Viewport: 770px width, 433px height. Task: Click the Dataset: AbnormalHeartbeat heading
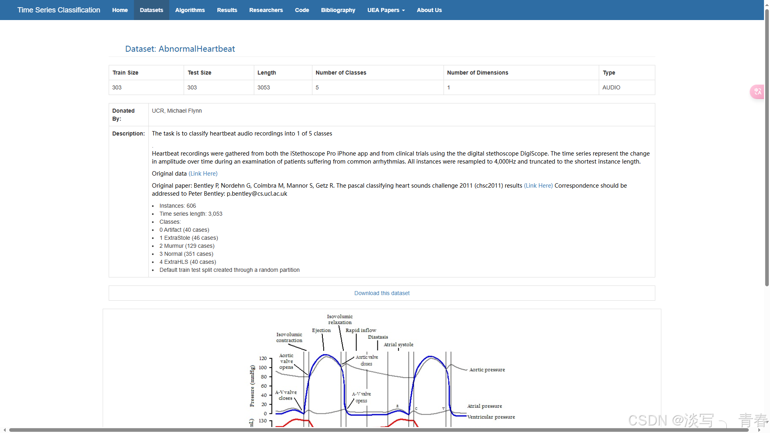180,49
